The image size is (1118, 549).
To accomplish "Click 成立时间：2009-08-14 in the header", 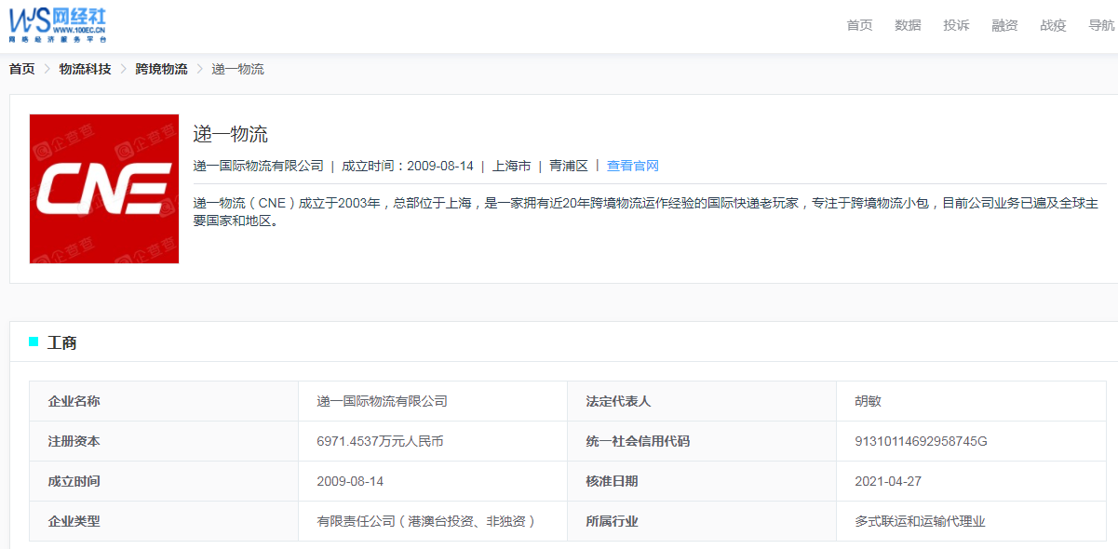I will pyautogui.click(x=408, y=166).
